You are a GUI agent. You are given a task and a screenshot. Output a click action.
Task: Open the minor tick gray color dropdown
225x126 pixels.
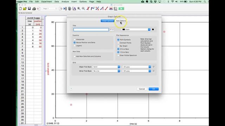point(137,71)
